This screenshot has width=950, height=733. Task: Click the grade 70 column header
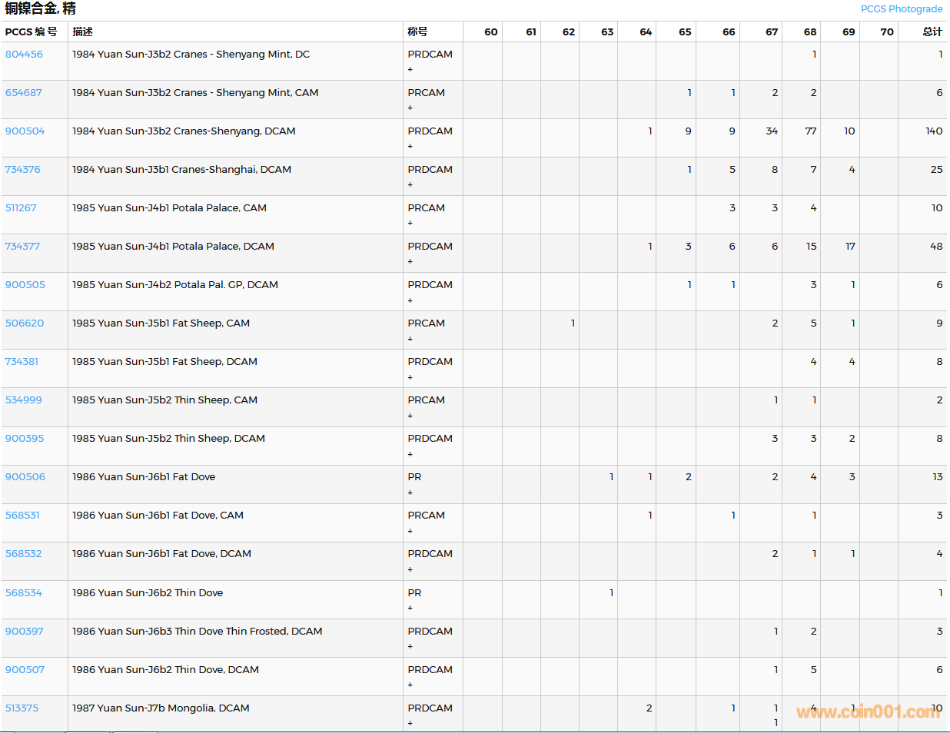(x=886, y=32)
